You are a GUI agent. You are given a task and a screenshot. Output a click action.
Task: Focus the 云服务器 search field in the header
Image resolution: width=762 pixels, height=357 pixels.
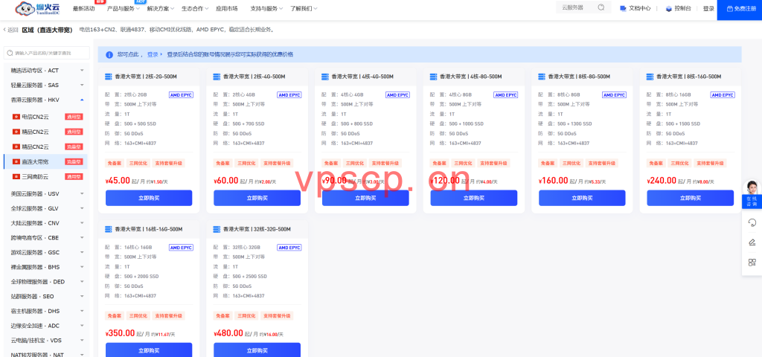[x=583, y=7]
